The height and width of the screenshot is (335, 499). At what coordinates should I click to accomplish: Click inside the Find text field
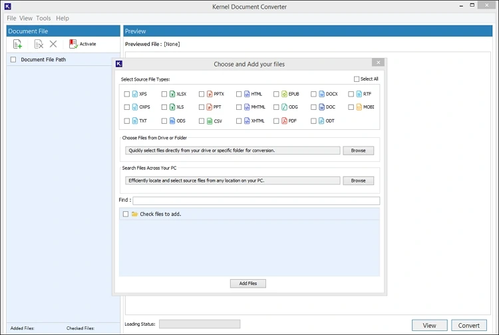click(256, 200)
